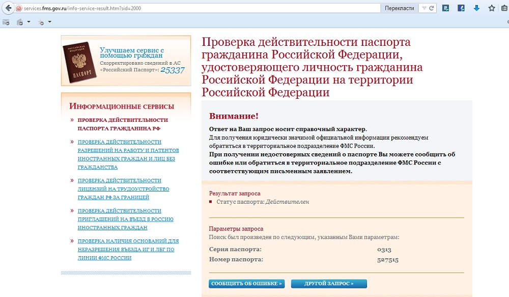This screenshot has height=297, width=509.
Task: Bookmark this page with the star icon
Action: (x=492, y=8)
